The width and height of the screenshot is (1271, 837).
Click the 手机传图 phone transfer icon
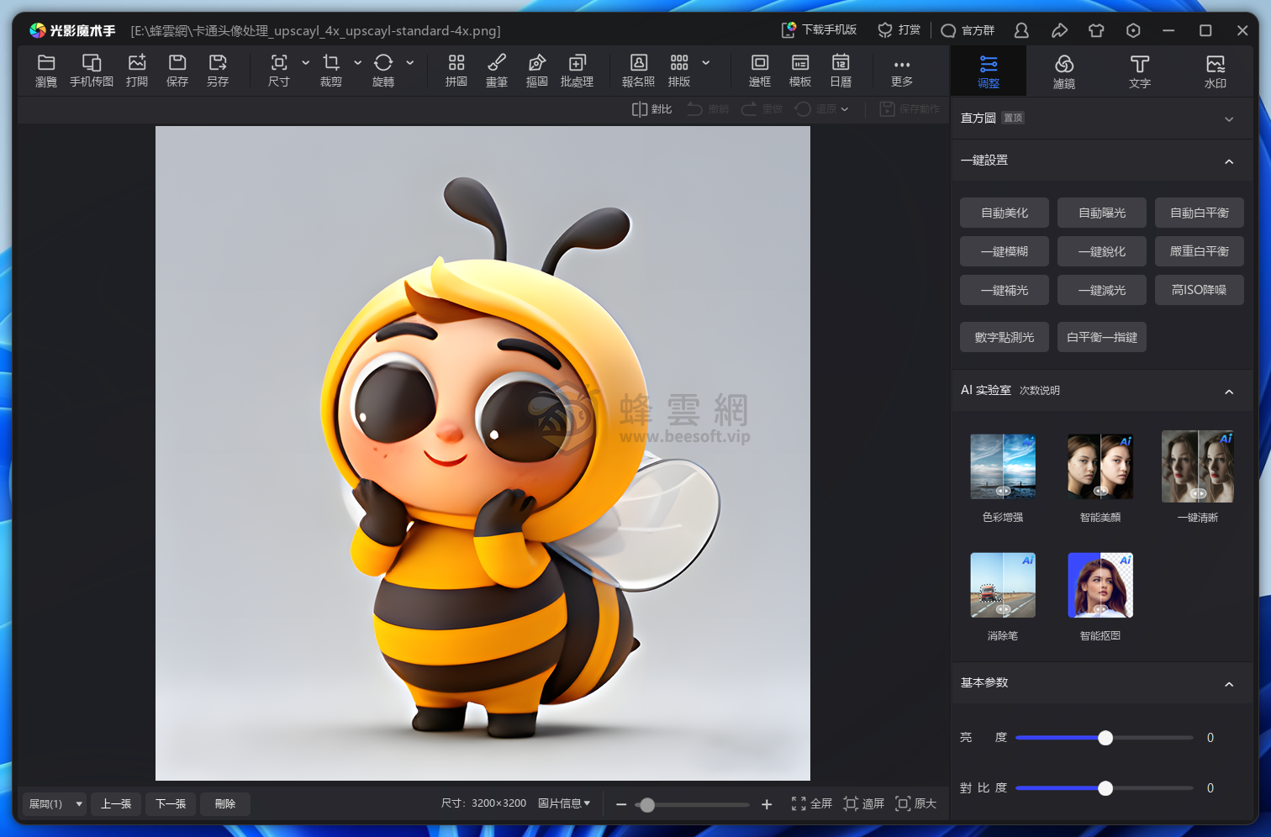tap(92, 71)
